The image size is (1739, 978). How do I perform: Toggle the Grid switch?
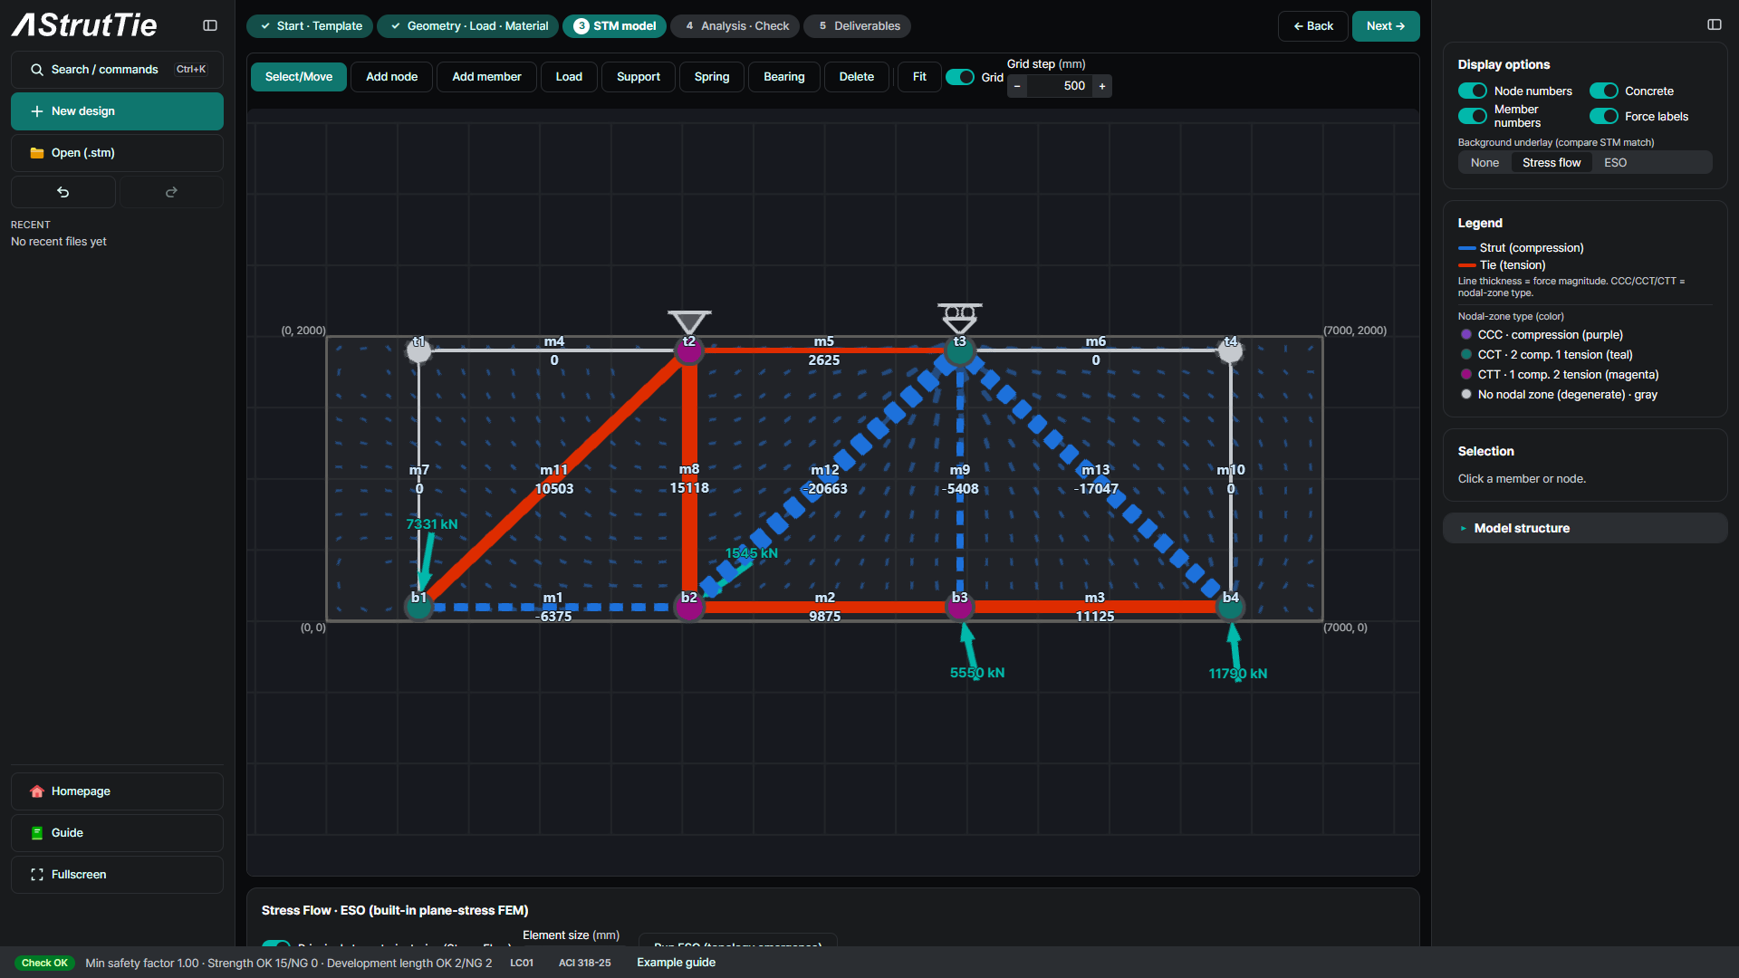pyautogui.click(x=960, y=77)
